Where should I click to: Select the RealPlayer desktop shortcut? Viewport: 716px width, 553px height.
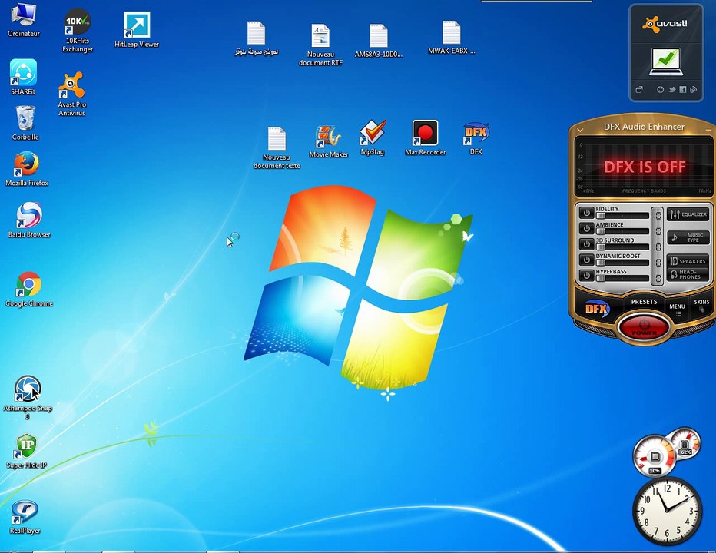tap(25, 517)
